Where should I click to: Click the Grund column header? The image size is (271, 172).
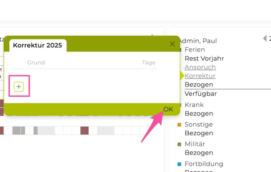point(36,62)
